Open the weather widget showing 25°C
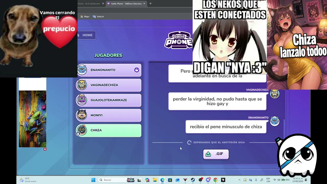This screenshot has width=327, height=184. pos(28,180)
